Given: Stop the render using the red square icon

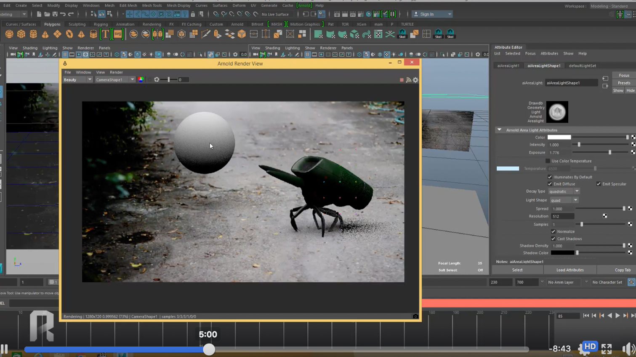Looking at the screenshot, I should click(x=402, y=80).
